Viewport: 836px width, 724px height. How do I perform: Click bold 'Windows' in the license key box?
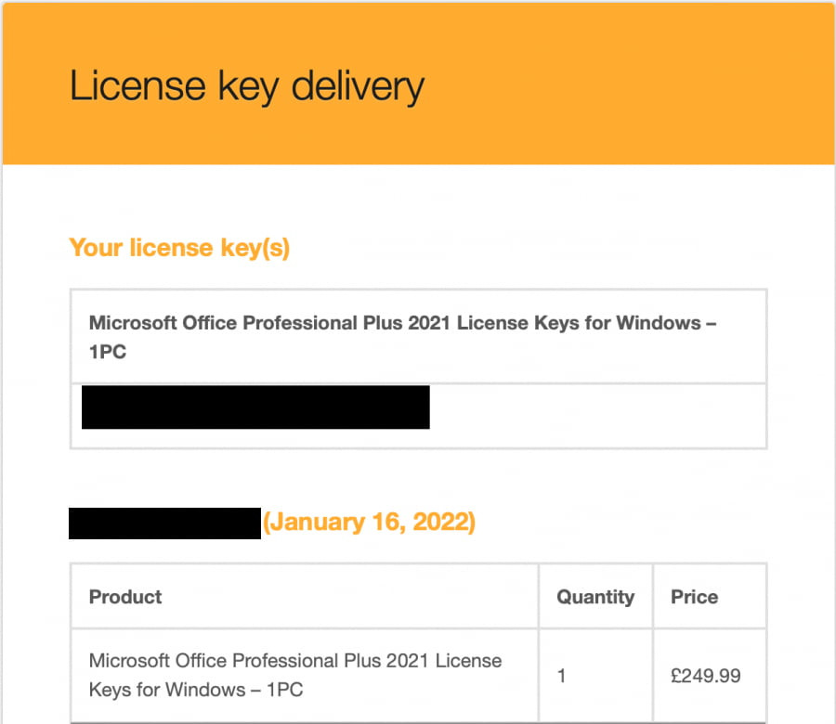click(x=659, y=323)
